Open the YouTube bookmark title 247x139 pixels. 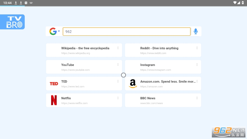tap(68, 65)
